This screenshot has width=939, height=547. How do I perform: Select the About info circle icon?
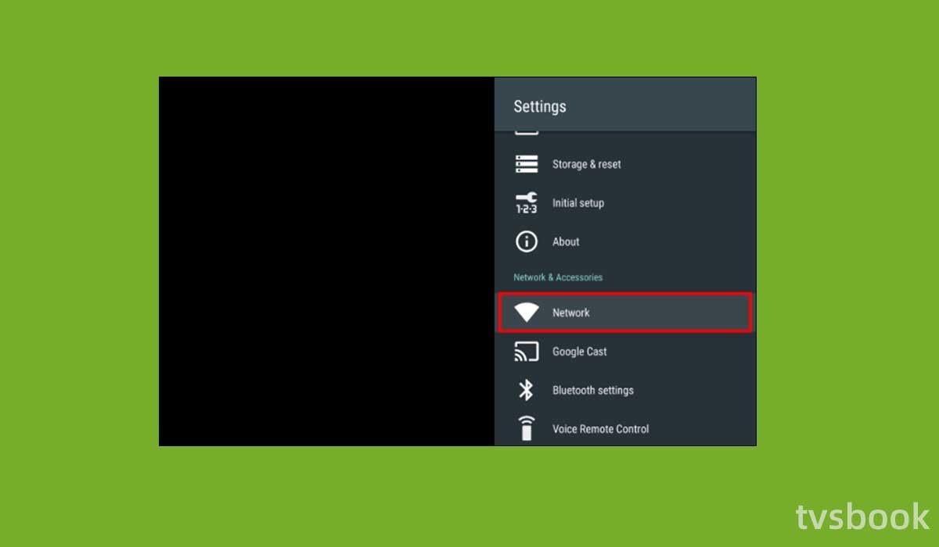click(527, 241)
